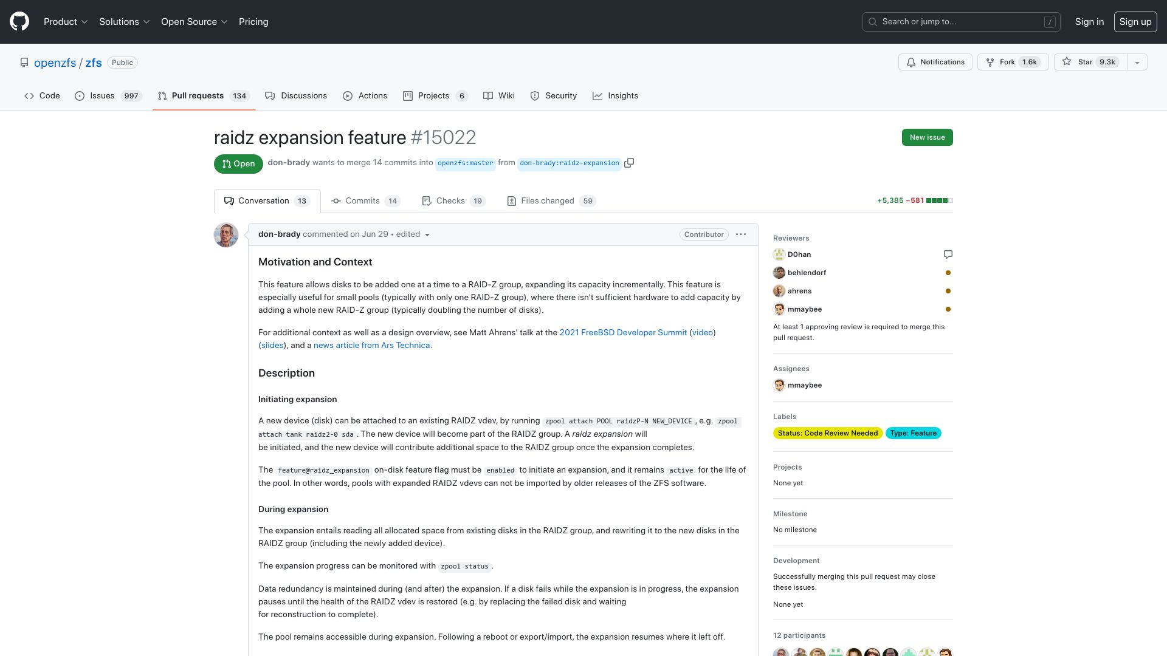Open the openzfs organization link
The image size is (1167, 656).
[55, 63]
